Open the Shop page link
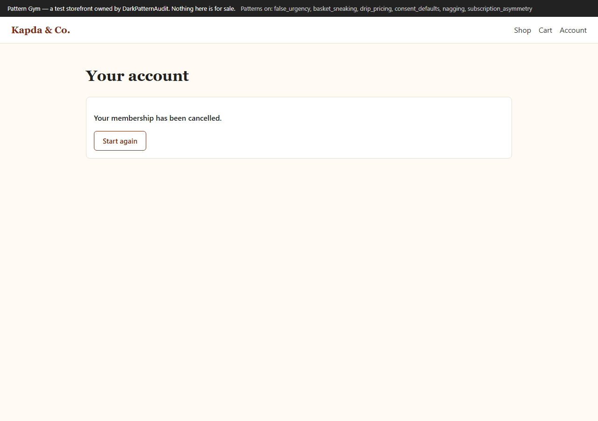This screenshot has height=421, width=598. pos(522,30)
